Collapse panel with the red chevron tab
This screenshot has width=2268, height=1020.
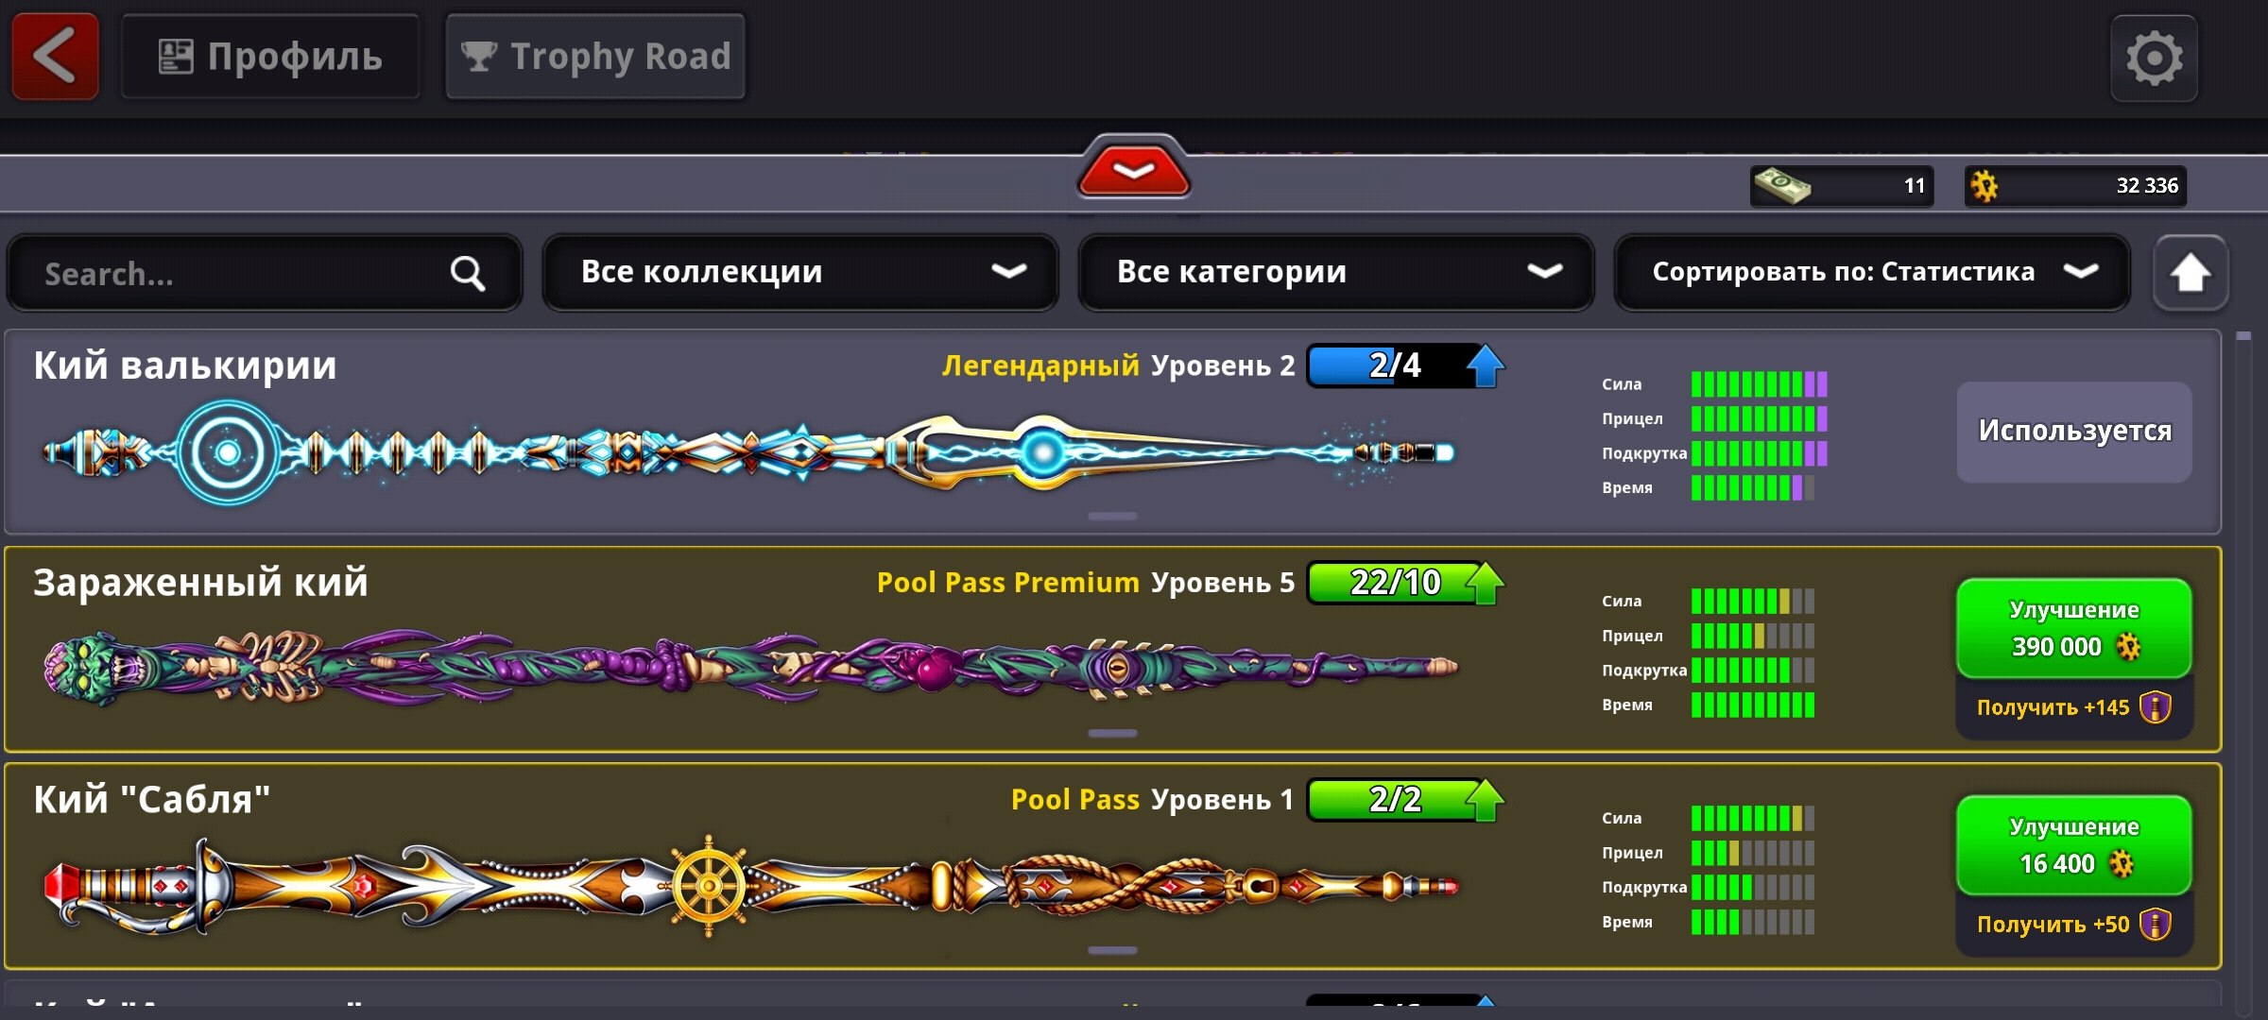point(1133,168)
